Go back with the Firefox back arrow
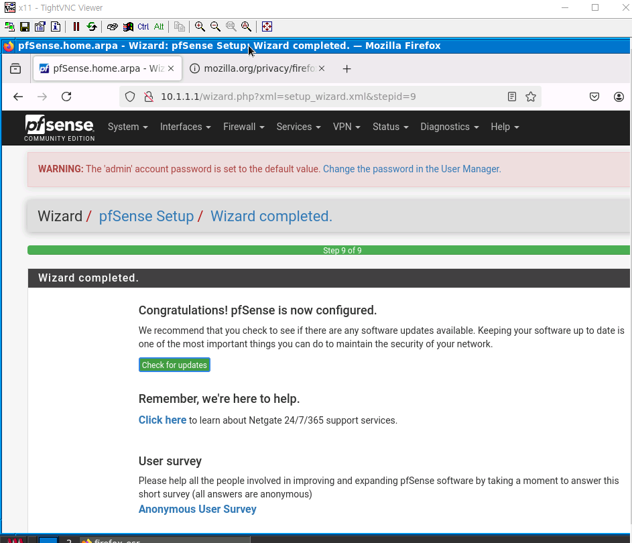Image resolution: width=632 pixels, height=543 pixels. (18, 97)
